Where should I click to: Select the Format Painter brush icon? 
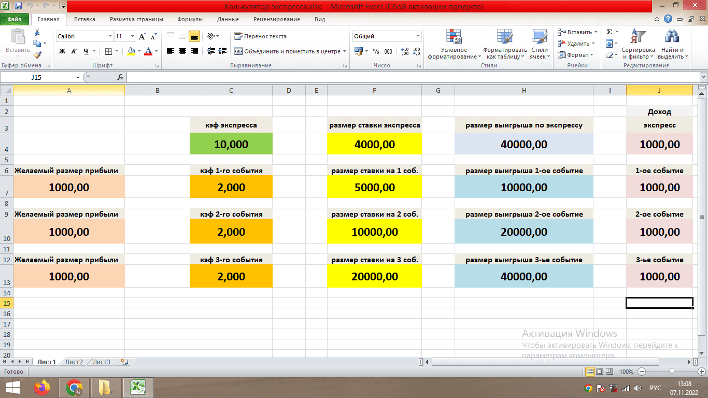tap(37, 54)
